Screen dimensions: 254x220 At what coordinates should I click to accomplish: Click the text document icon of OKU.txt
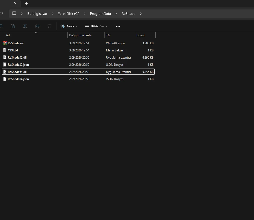click(x=5, y=50)
